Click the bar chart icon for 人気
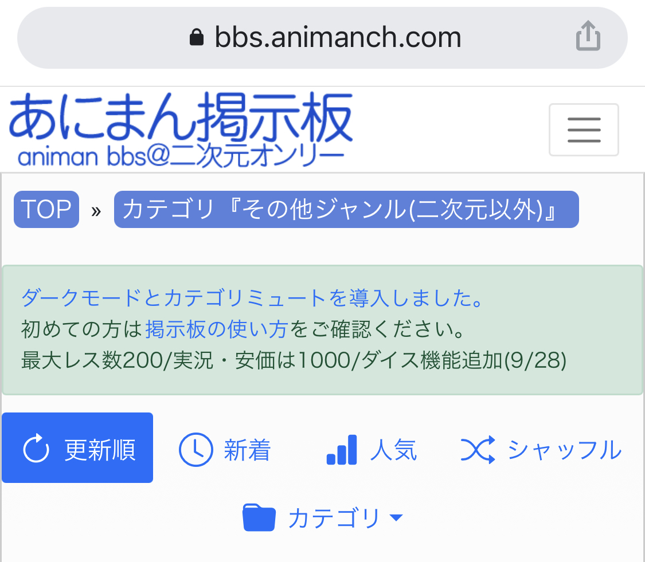The image size is (645, 562). (342, 450)
